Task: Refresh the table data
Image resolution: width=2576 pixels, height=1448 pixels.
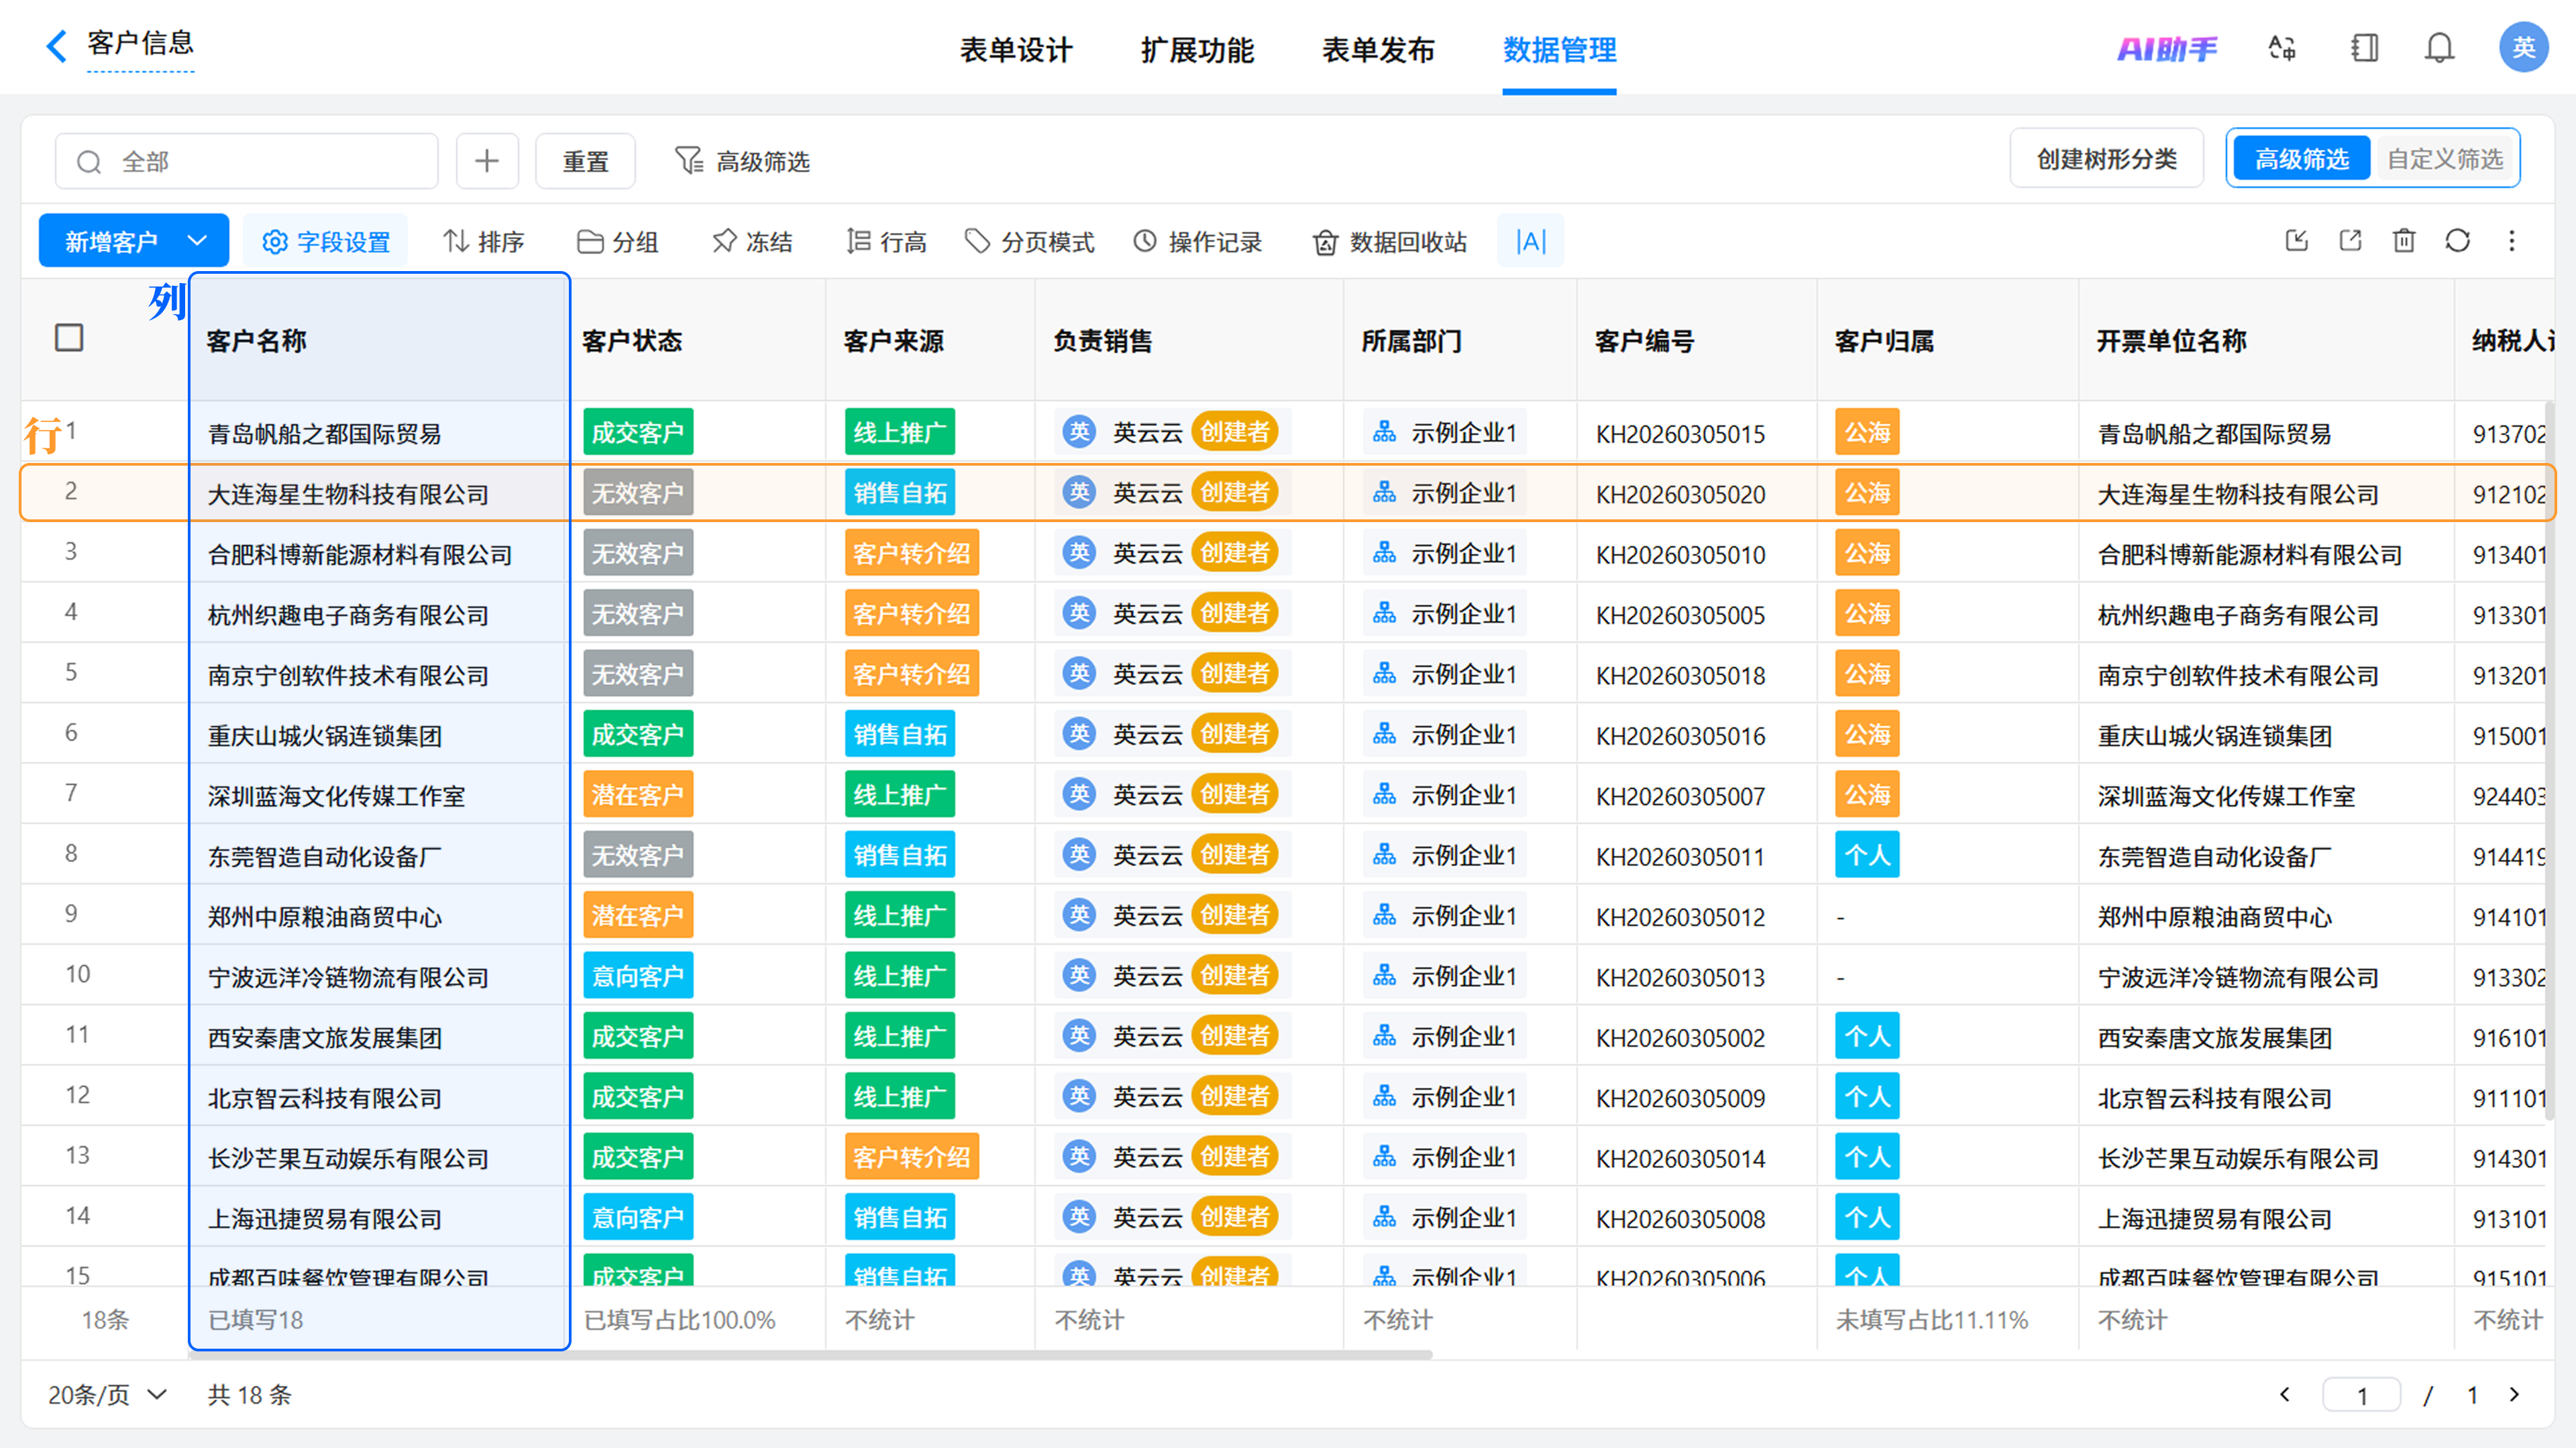Action: click(x=2458, y=240)
